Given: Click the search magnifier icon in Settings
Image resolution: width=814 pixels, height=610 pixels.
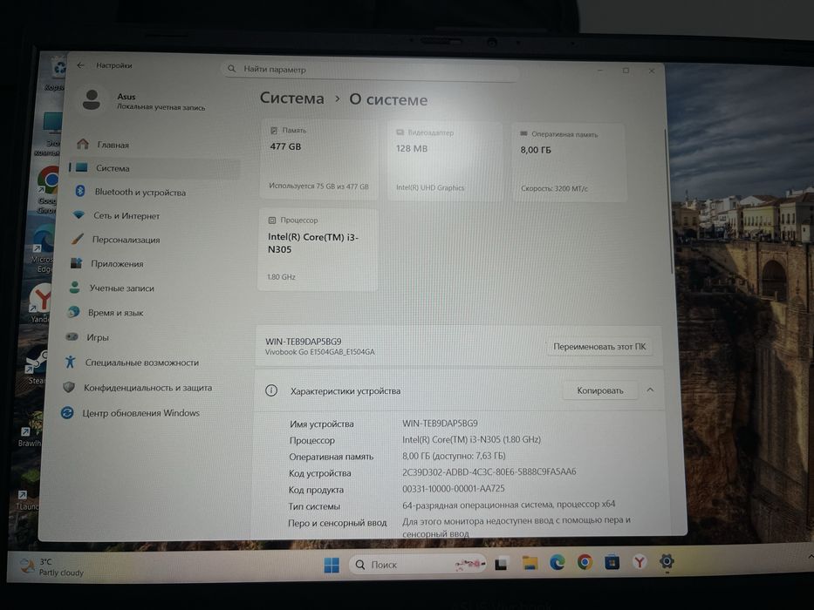Looking at the screenshot, I should 231,69.
